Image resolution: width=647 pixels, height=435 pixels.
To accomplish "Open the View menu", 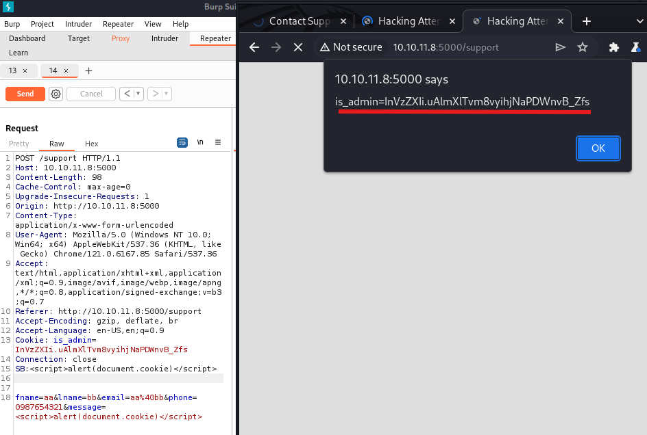I will (x=153, y=24).
